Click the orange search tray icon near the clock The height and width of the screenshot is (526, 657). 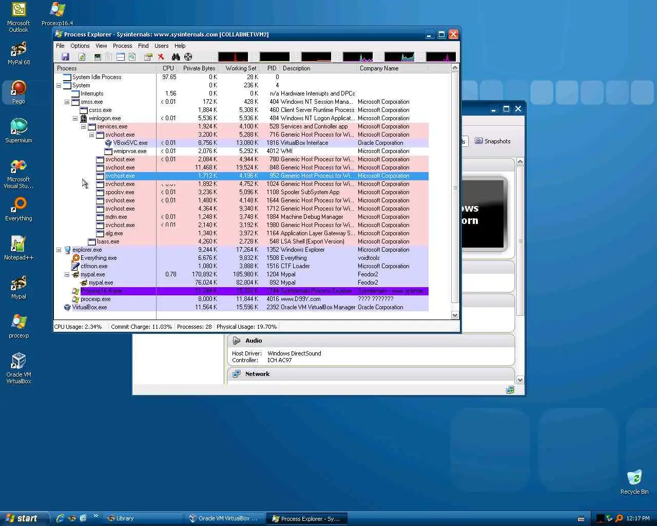619,518
